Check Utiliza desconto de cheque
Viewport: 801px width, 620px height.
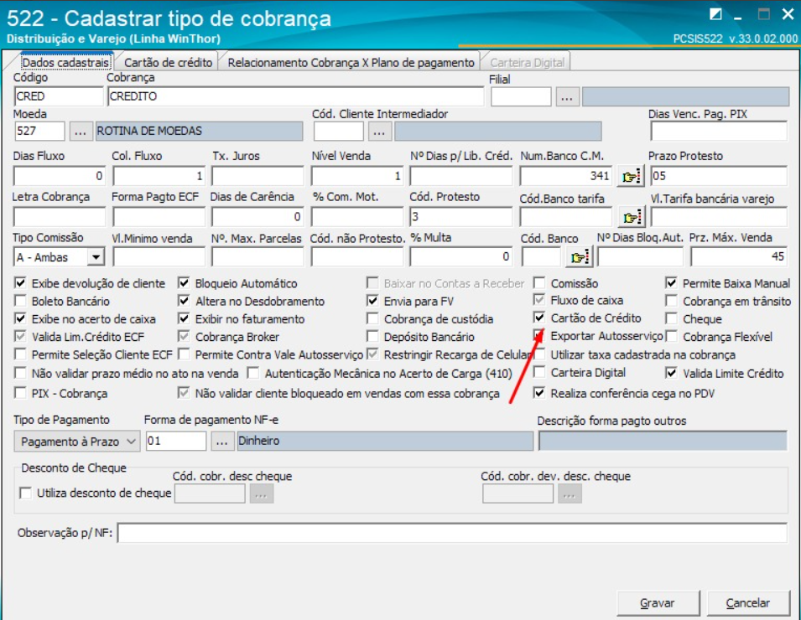click(26, 493)
